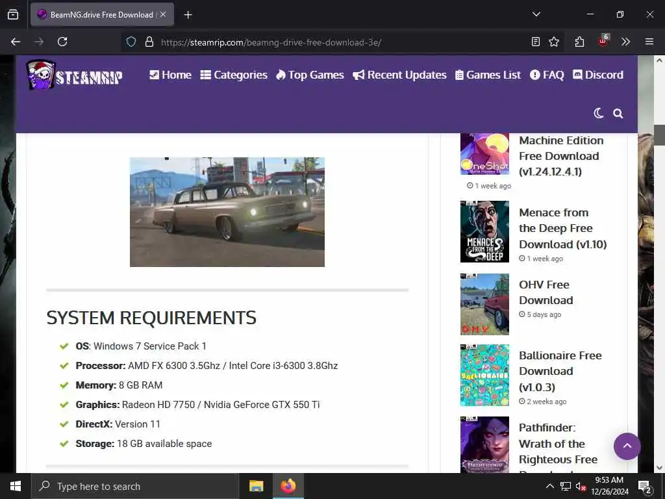Click the 'Version 11' DirectX text
This screenshot has height=499, width=665.
click(138, 424)
